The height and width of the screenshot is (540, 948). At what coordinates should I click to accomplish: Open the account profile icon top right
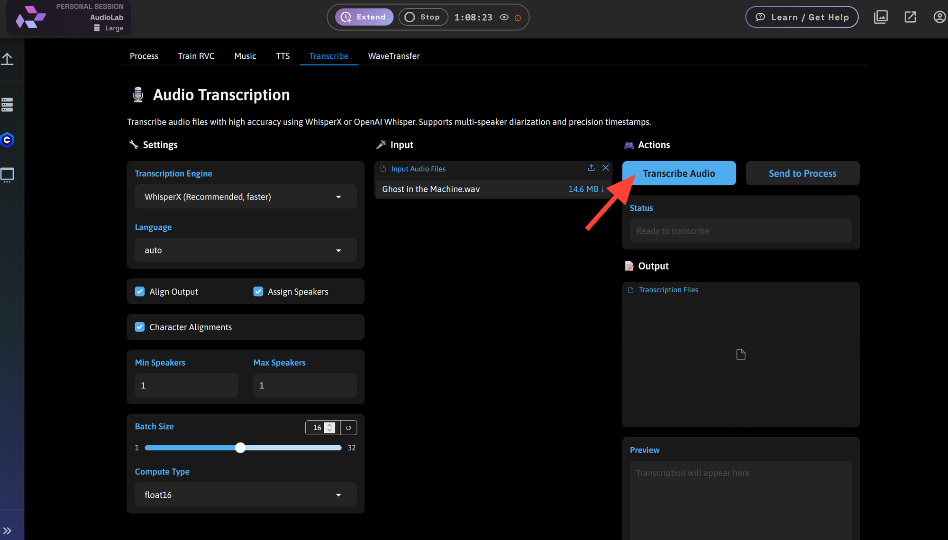pyautogui.click(x=940, y=17)
